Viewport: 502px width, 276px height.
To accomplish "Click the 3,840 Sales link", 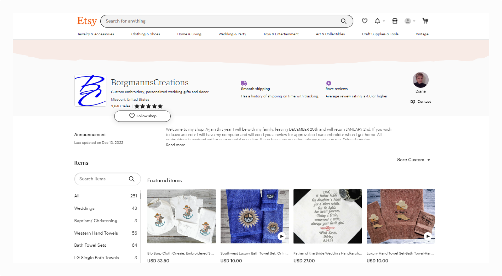I will tap(121, 106).
